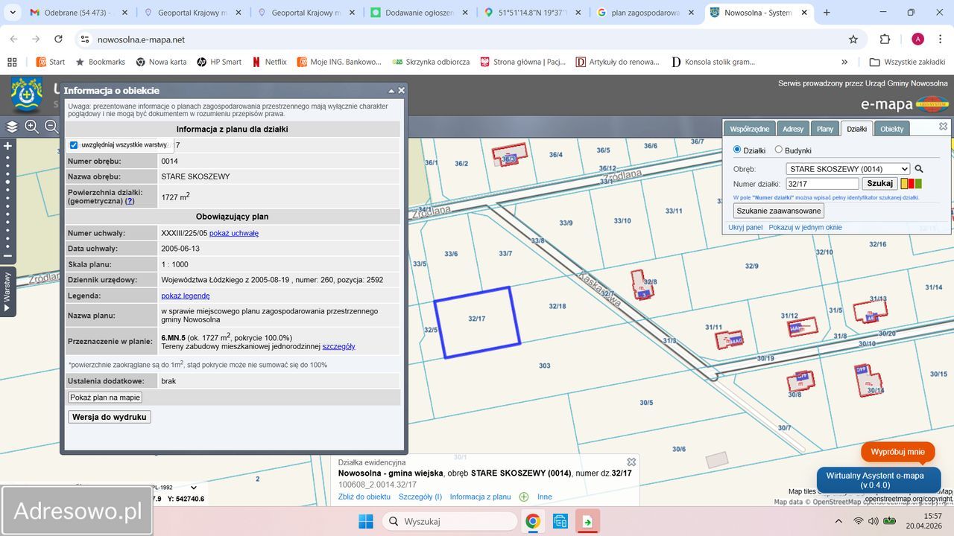
Task: Click the Numer działki input field
Action: [x=822, y=183]
